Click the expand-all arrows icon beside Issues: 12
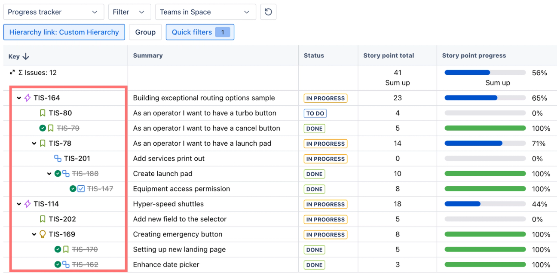The width and height of the screenshot is (557, 273). 12,73
